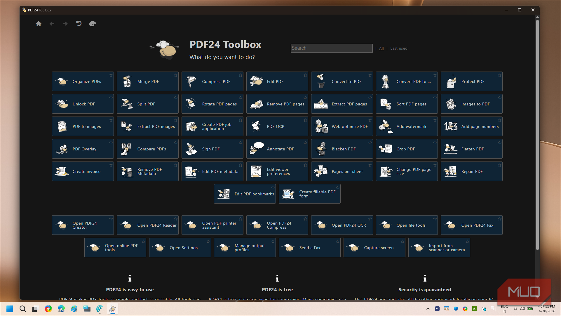Toggle favorite star on Compress PDF

coord(241,75)
